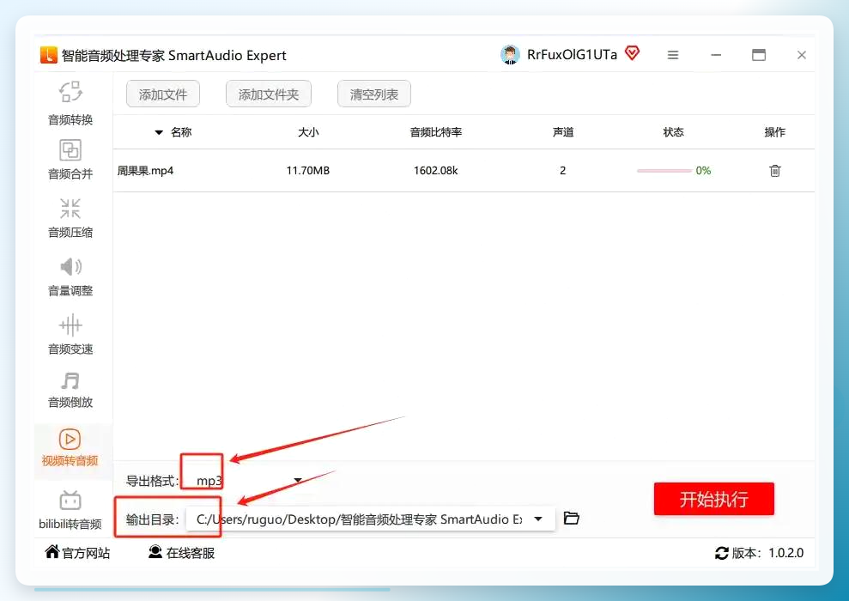The width and height of the screenshot is (849, 601).
Task: Click the output directory path field
Action: click(x=371, y=519)
